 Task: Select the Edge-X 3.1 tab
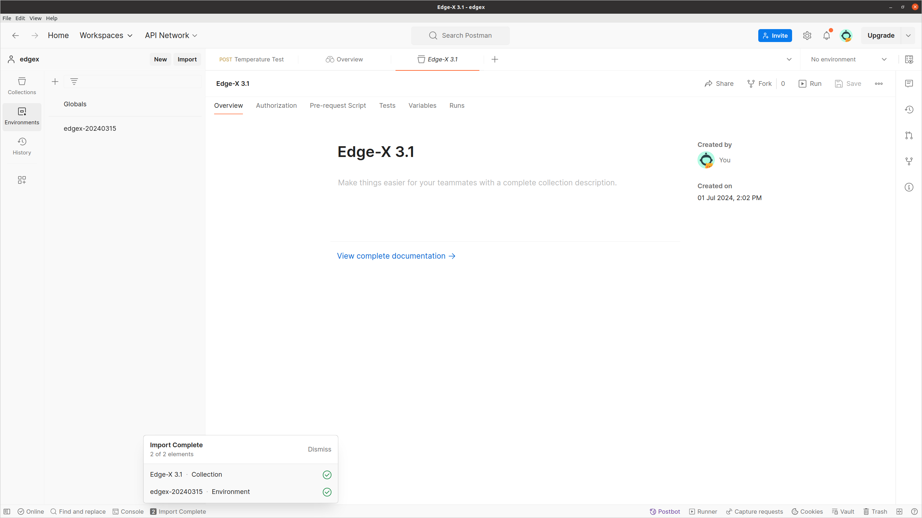(437, 60)
